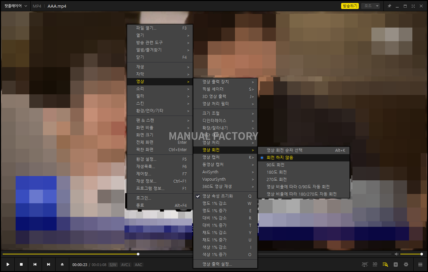Screen dimensions: 428x272
Task: Select 270도 회전
Action: pos(304,179)
